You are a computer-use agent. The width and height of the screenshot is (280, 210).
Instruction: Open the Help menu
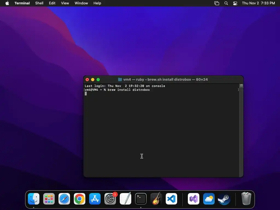click(x=97, y=3)
